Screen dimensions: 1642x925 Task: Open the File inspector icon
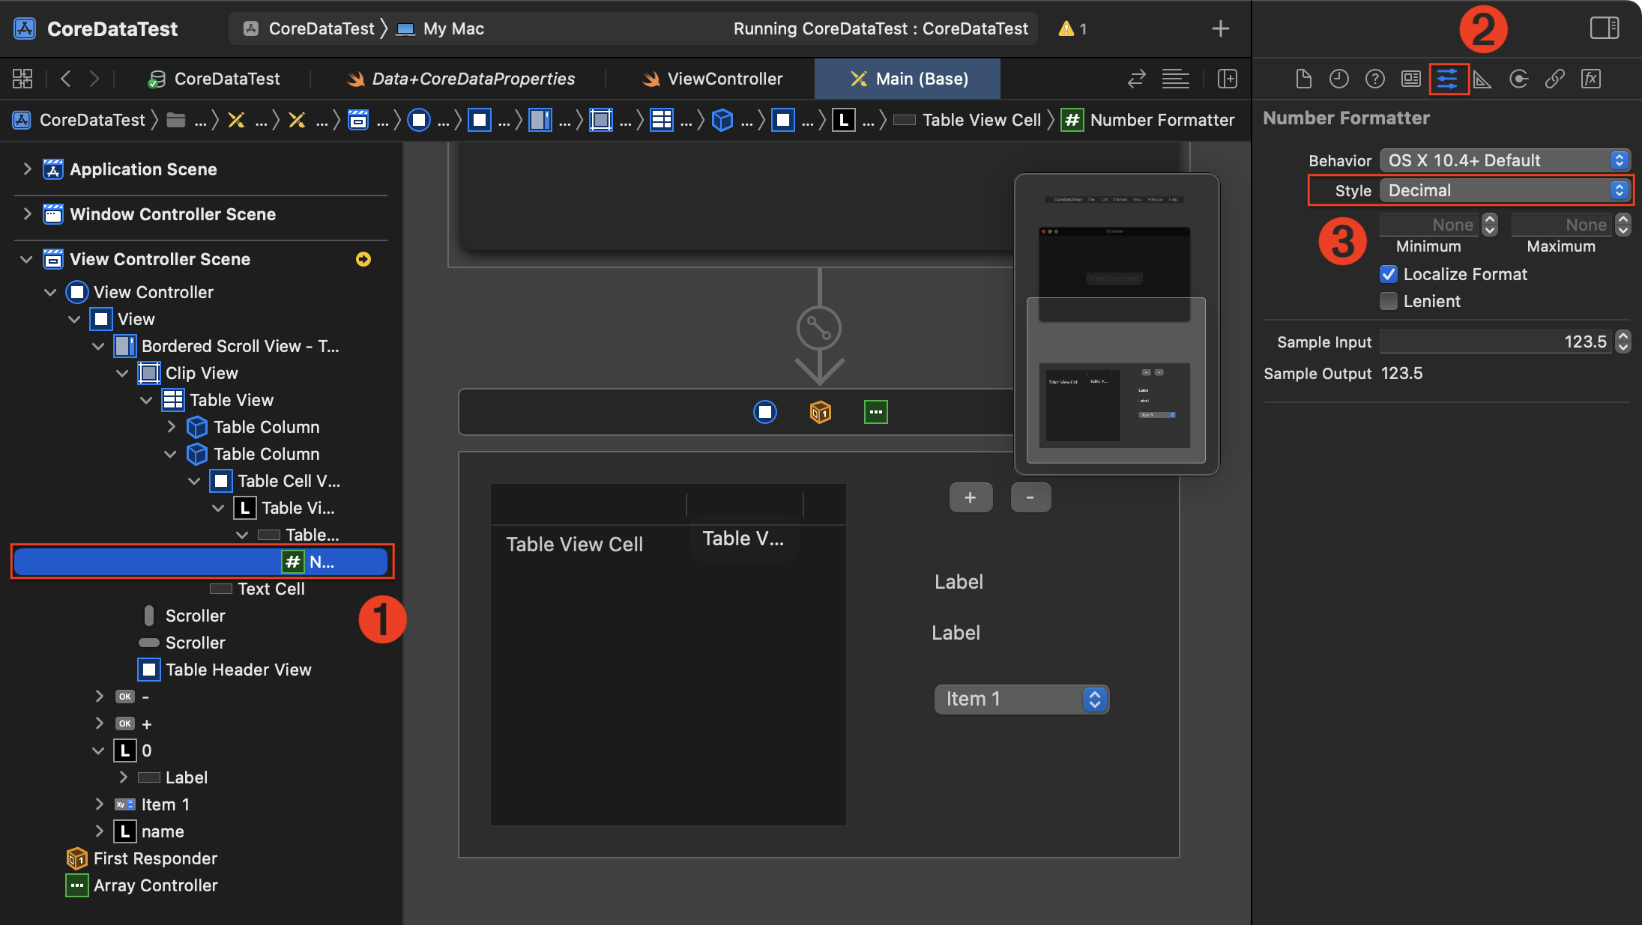pyautogui.click(x=1303, y=79)
